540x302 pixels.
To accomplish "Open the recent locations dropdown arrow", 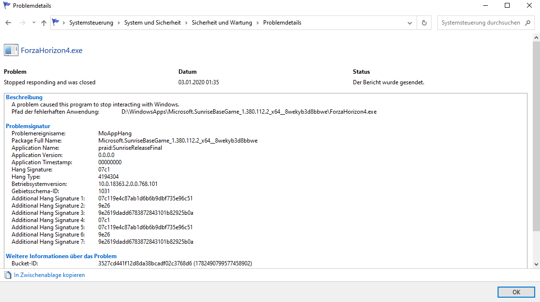I will [x=34, y=23].
